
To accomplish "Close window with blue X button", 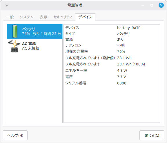I will (161, 5).
